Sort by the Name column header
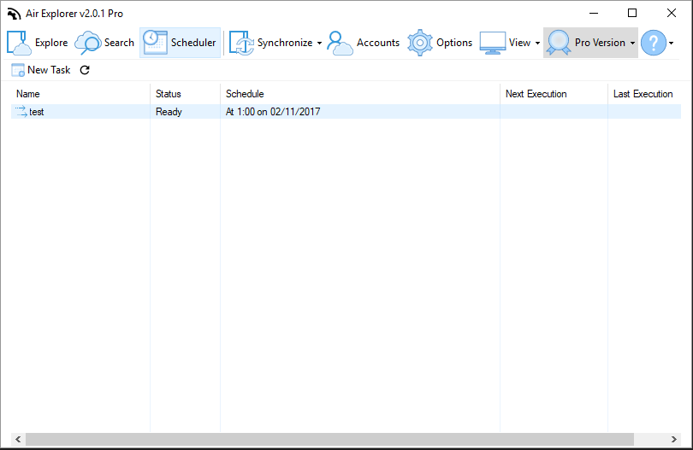The image size is (693, 450). pos(80,94)
